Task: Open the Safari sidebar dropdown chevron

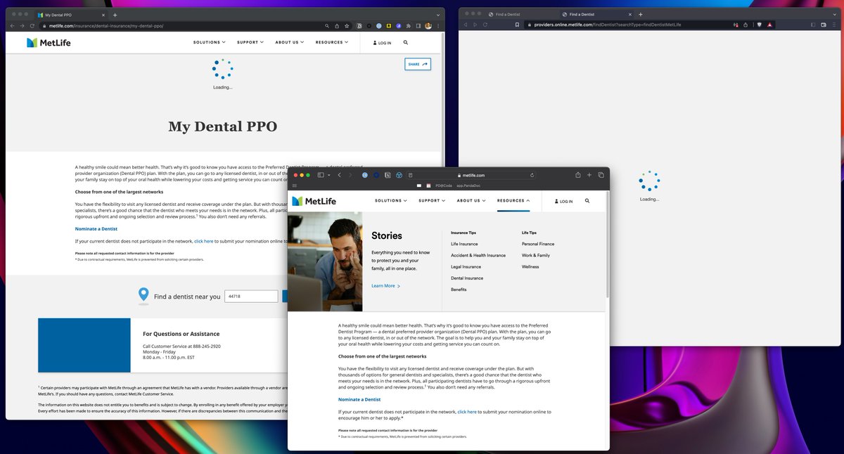Action: point(329,175)
